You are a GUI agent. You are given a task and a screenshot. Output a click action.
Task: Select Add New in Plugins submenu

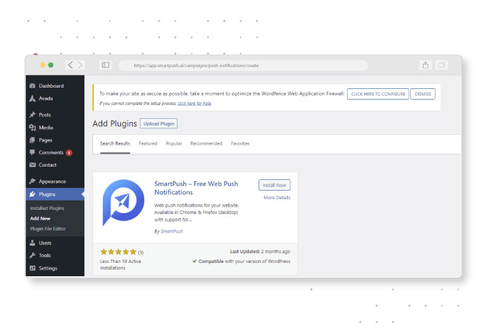(40, 218)
